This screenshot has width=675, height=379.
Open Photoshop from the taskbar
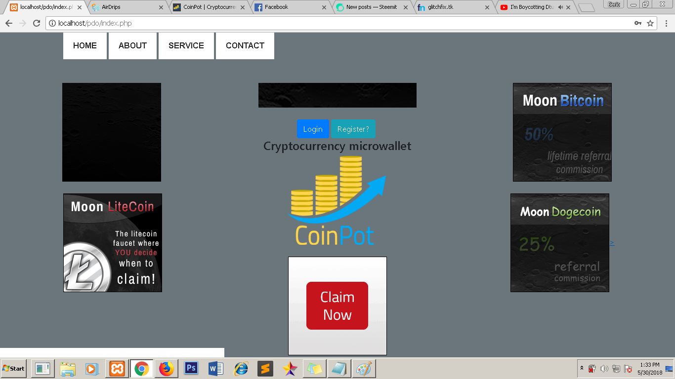[191, 369]
